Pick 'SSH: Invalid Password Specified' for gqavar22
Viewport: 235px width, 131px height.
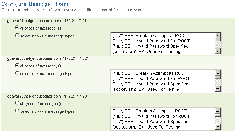(163, 84)
